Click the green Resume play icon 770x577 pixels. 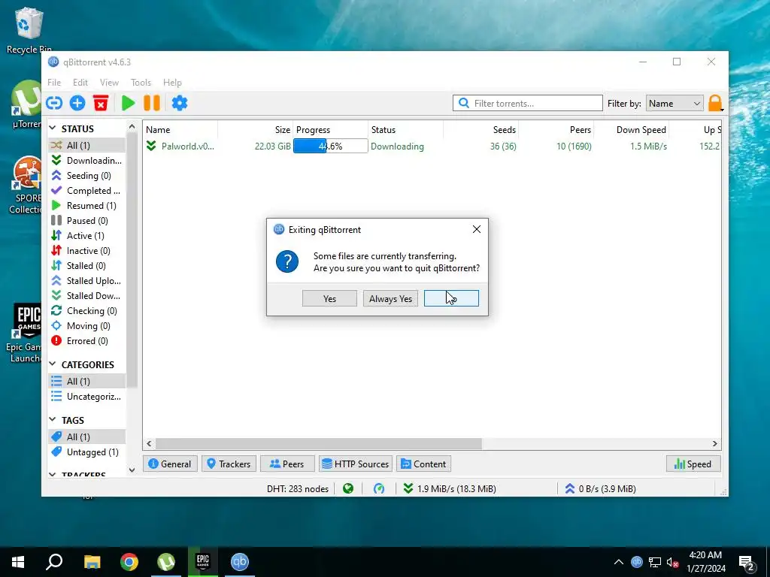tap(128, 103)
